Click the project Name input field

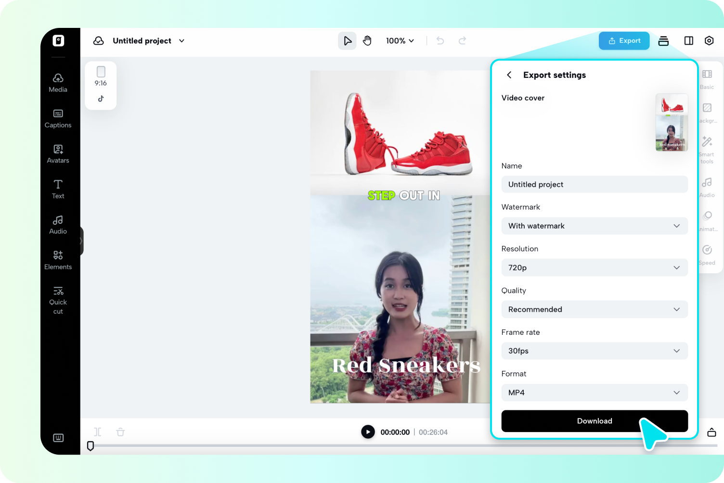tap(595, 184)
